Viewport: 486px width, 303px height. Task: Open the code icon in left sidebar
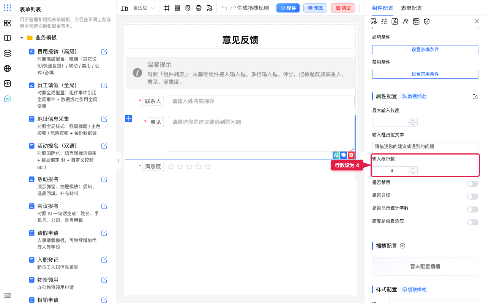[x=7, y=84]
